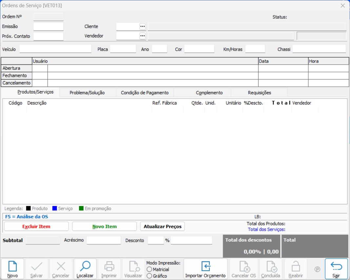
Task: Open Localizar magnifier search
Action: click(85, 266)
